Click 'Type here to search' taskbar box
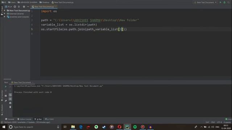Viewport: 232px width, 130px height. pyautogui.click(x=34, y=127)
